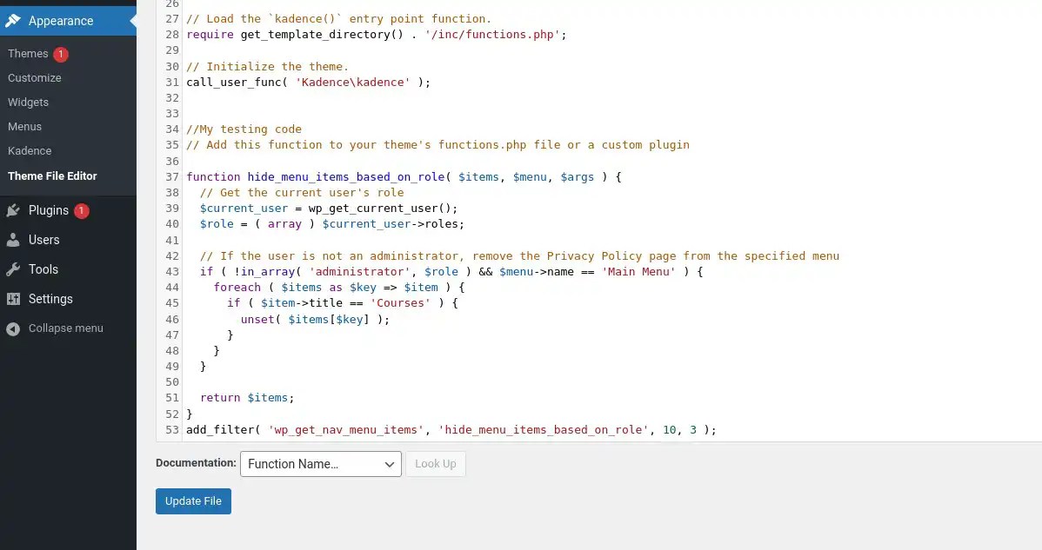
Task: Click the Plugins plug icon
Action: coord(14,210)
